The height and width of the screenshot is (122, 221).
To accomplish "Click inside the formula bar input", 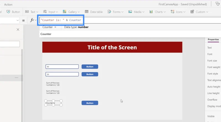I will pos(130,20).
